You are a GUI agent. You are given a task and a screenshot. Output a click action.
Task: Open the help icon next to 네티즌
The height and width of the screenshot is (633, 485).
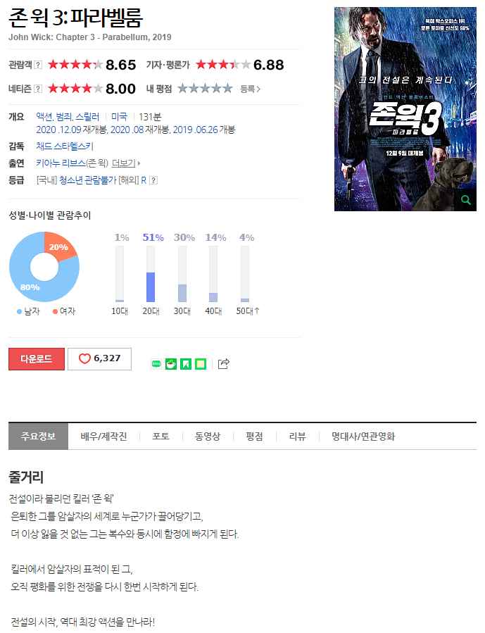38,89
